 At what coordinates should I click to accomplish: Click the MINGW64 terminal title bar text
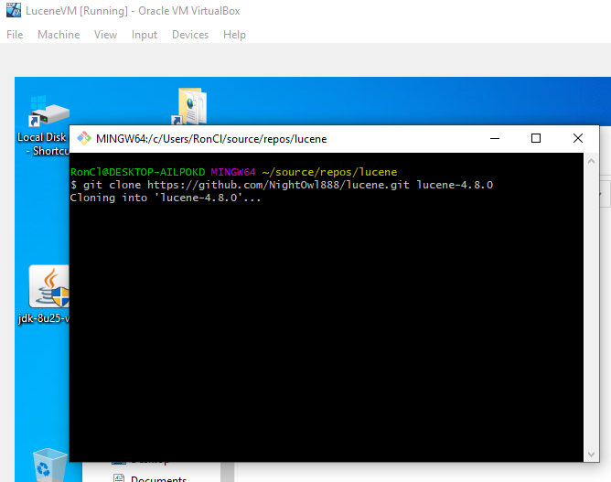212,139
